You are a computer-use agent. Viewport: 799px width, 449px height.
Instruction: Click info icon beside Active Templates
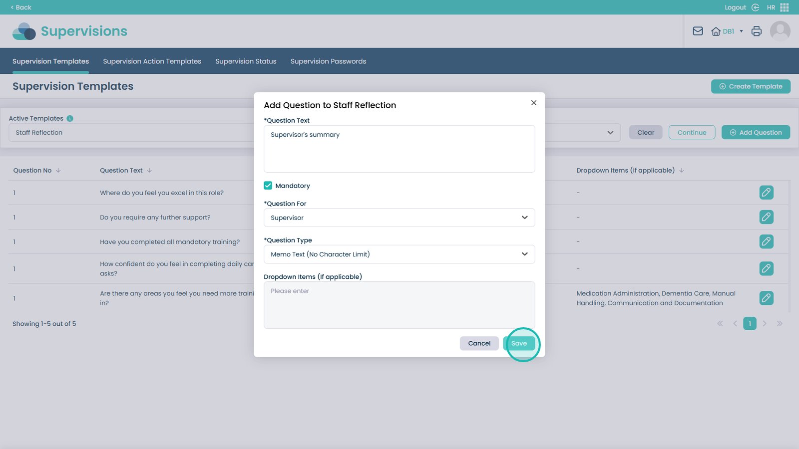pyautogui.click(x=70, y=119)
